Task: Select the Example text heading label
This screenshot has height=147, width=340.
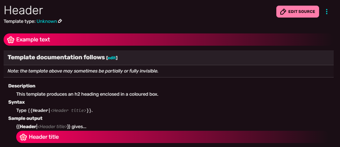Action: click(33, 40)
